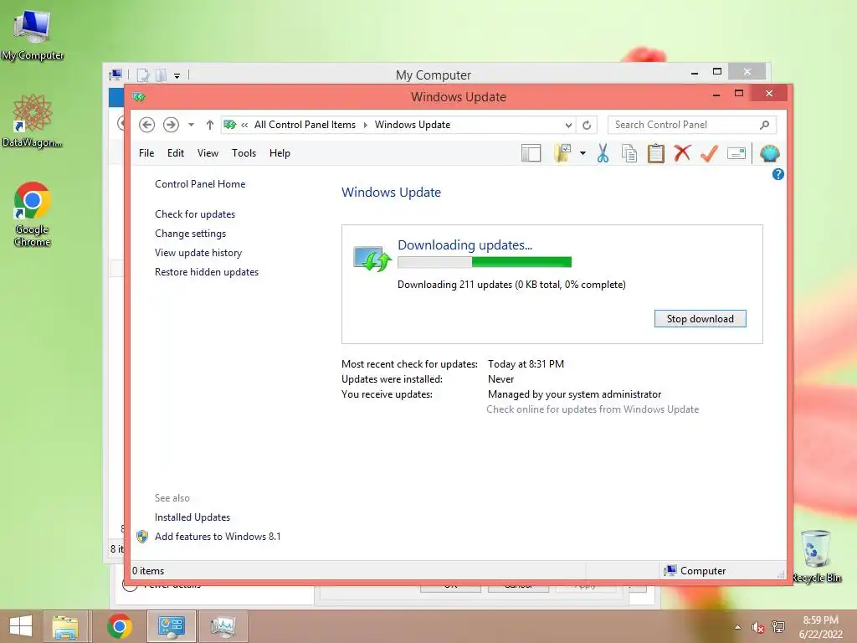
Task: Go back with the Back arrow button
Action: [x=146, y=125]
